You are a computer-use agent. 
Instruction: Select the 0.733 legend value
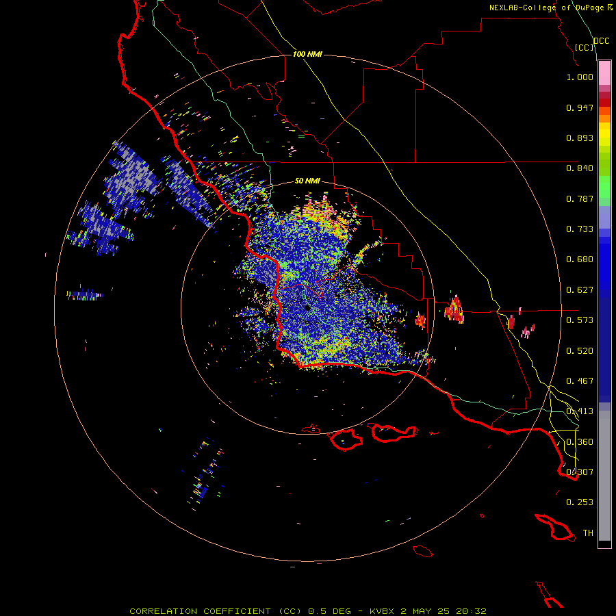pos(580,229)
